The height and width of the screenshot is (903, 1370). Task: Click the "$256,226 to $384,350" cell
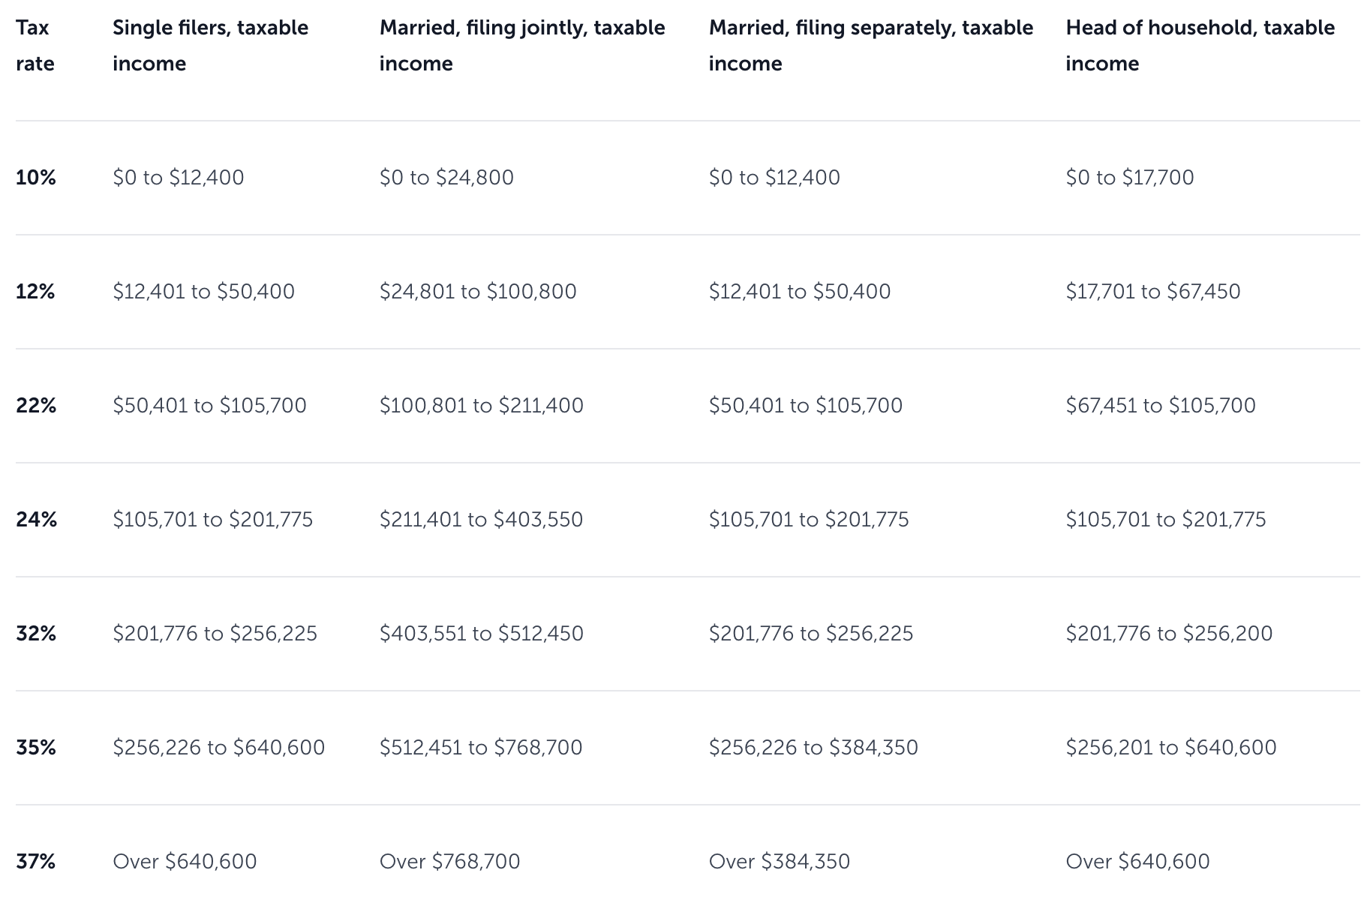813,748
